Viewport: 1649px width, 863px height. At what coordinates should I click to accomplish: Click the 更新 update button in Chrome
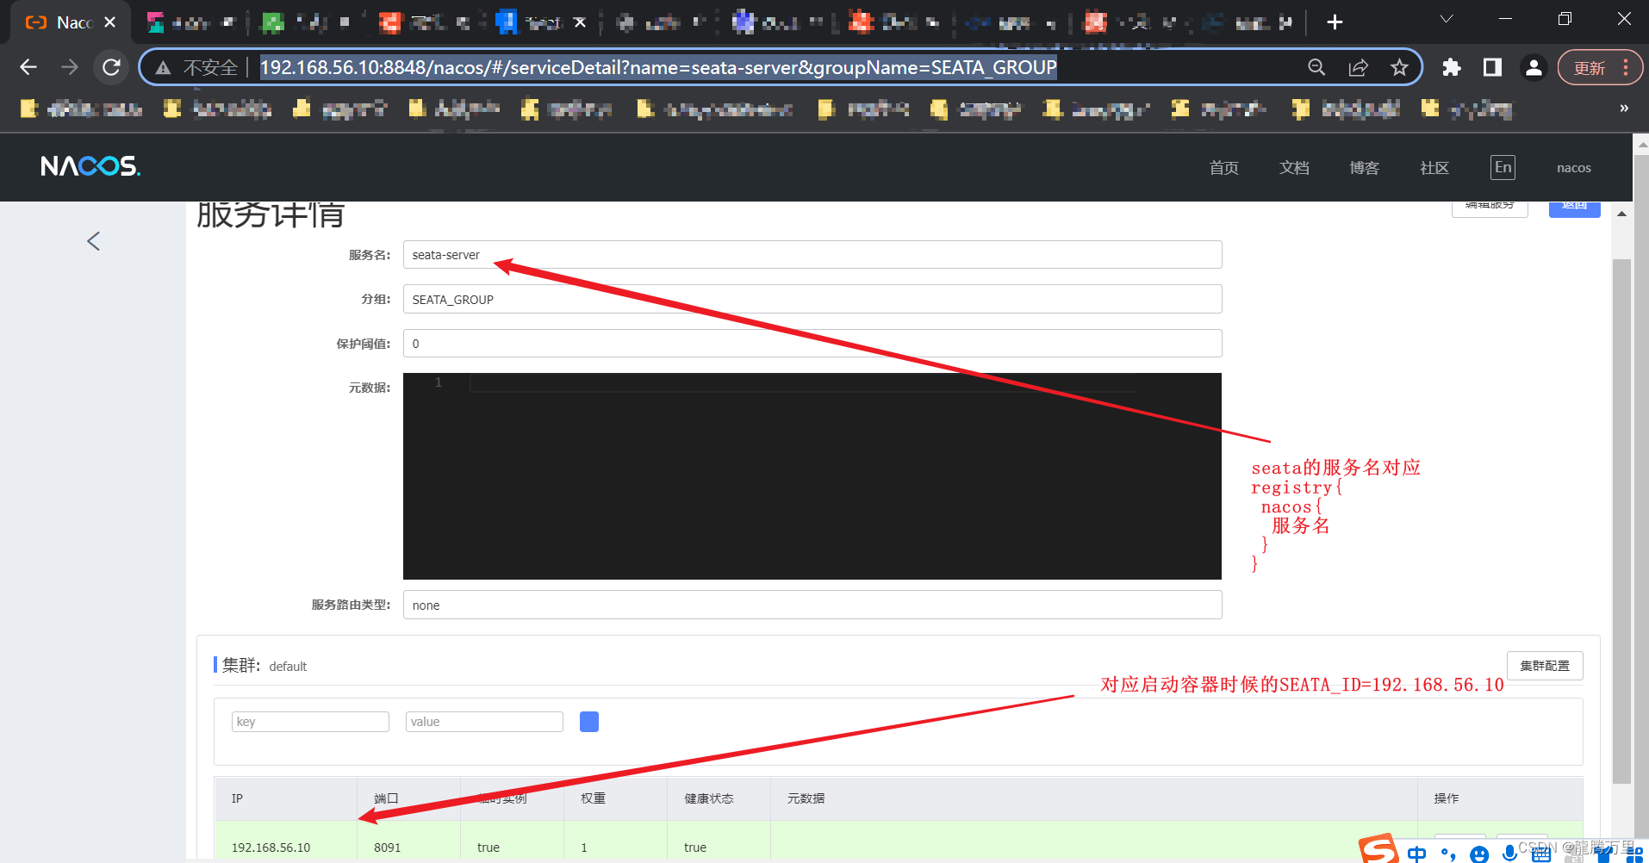[1590, 67]
